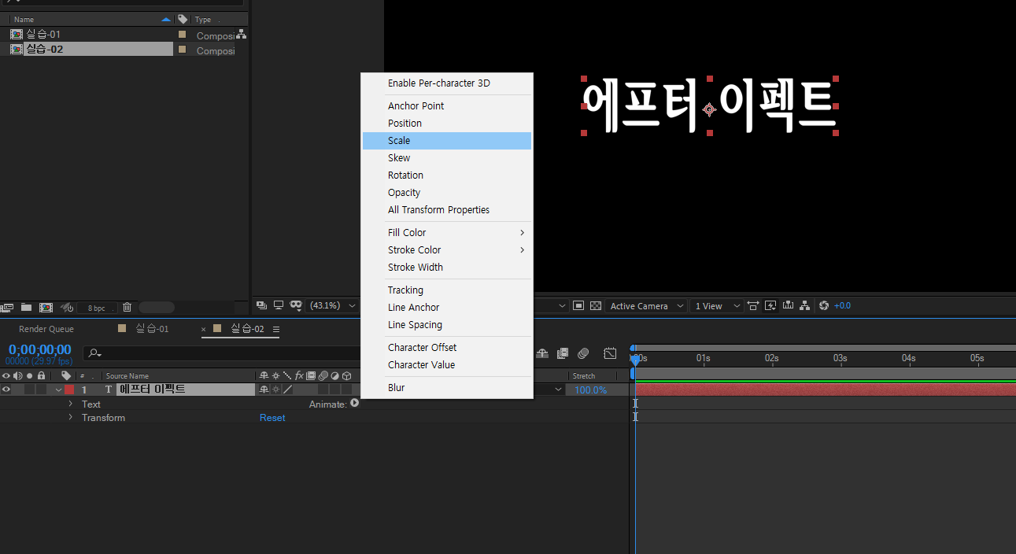Image resolution: width=1016 pixels, height=554 pixels.
Task: Expand the Text property group
Action: point(70,404)
